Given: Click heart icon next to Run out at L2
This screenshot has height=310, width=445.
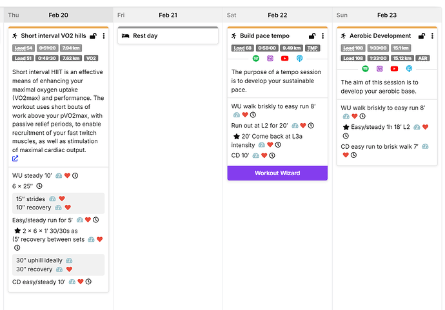Looking at the screenshot, I should 303,126.
